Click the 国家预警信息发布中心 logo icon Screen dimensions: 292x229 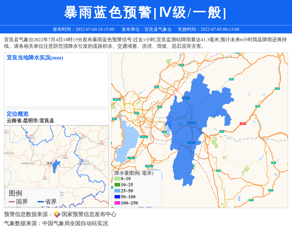tap(57, 214)
